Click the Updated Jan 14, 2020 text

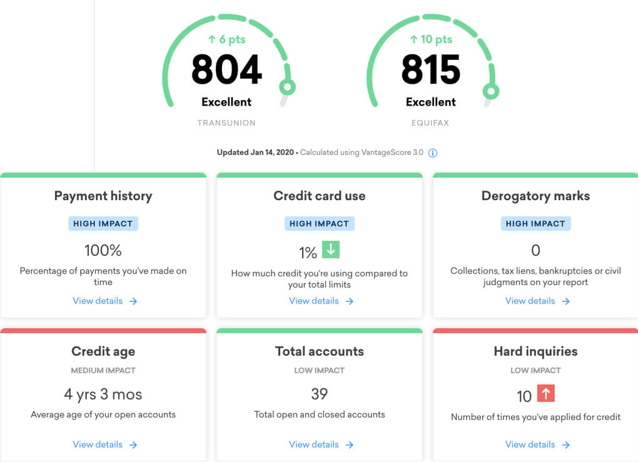(x=255, y=153)
